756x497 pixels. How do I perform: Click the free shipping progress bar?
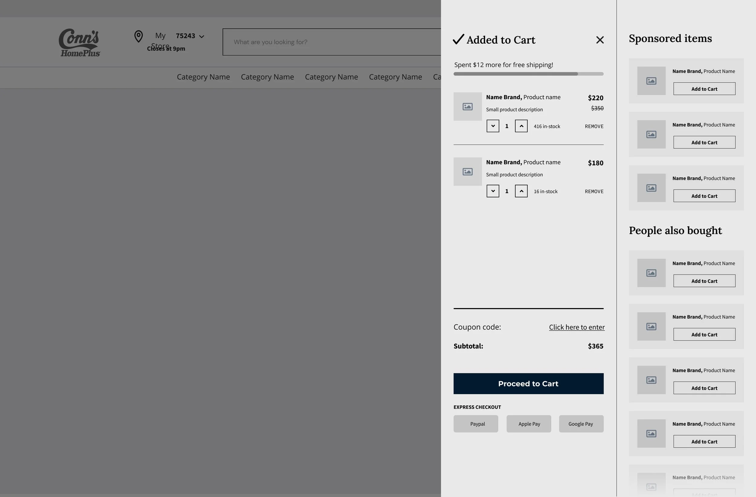(x=528, y=74)
